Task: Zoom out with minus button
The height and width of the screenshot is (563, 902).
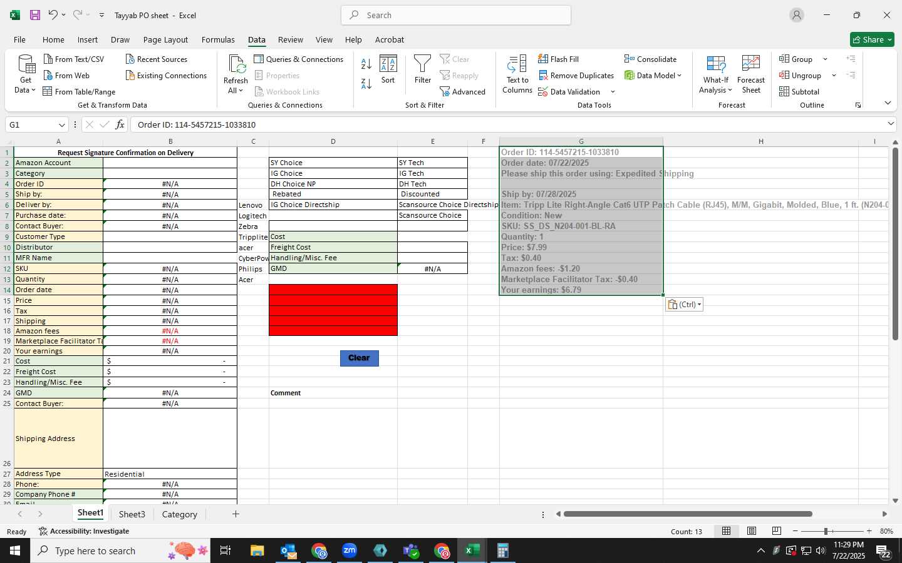Action: pyautogui.click(x=795, y=531)
